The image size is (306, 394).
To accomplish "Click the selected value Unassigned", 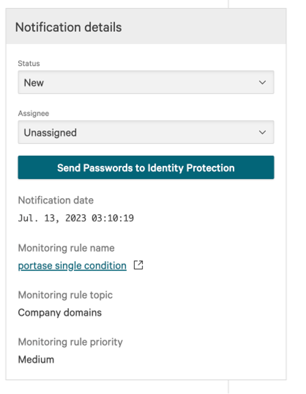I will pos(50,132).
